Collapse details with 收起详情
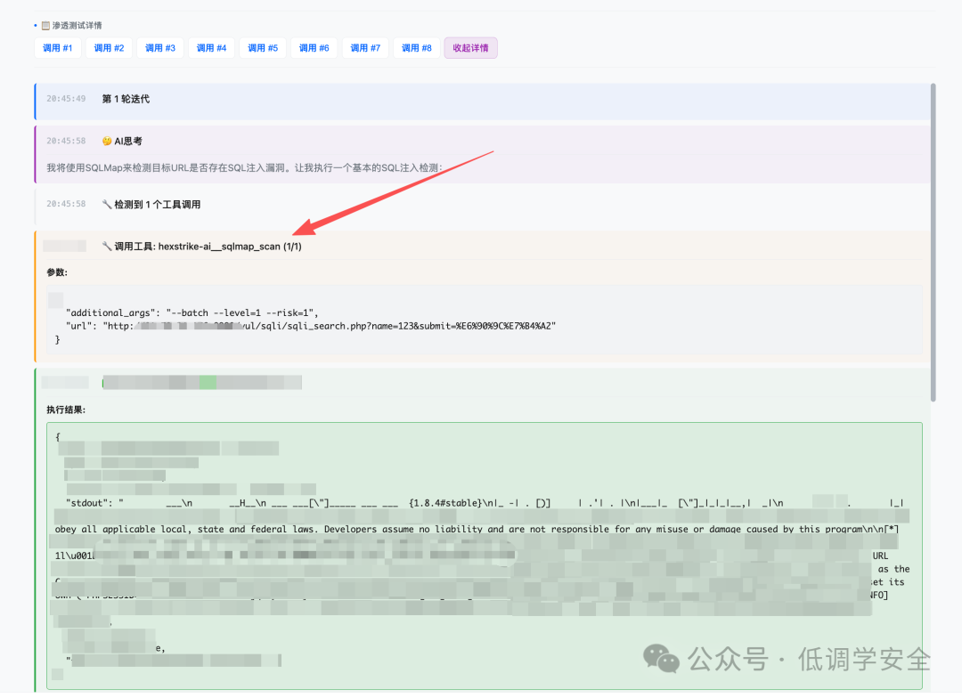The width and height of the screenshot is (962, 698). 470,48
